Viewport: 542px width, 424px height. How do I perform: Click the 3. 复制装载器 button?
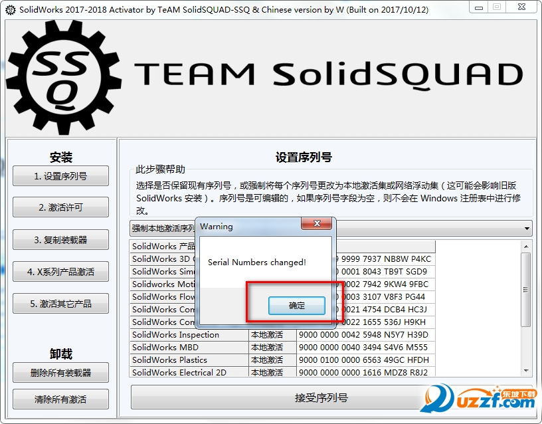(x=61, y=240)
